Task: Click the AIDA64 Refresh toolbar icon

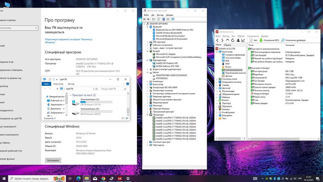Action: (x=233, y=40)
